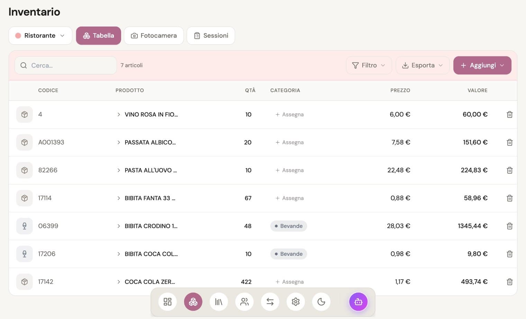Viewport: 526px width, 319px height.
Task: Remove PASTA ALL'UOVO item with trash icon
Action: coord(509,170)
